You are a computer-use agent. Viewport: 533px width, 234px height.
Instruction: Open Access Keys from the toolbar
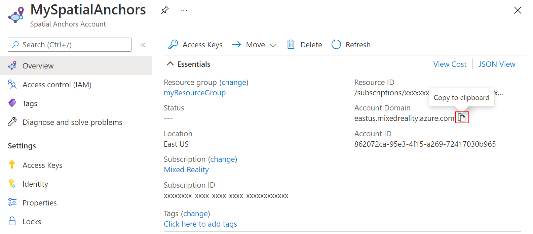tap(195, 44)
